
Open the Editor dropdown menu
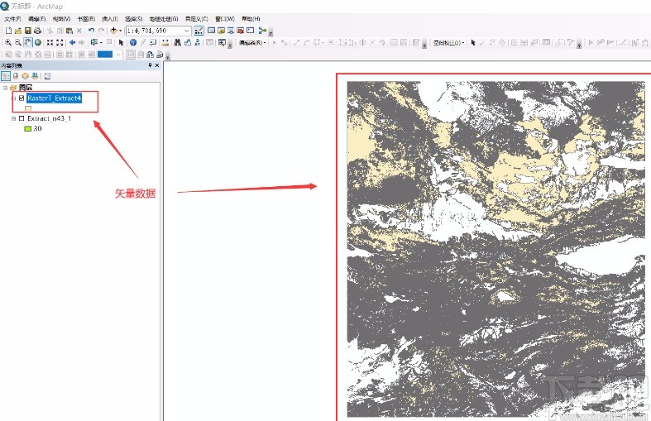(x=252, y=42)
